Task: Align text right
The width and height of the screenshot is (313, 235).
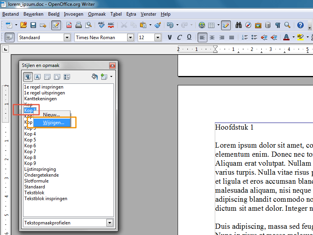Action: point(222,37)
